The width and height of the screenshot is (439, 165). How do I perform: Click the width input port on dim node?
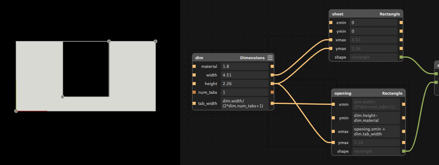click(194, 75)
